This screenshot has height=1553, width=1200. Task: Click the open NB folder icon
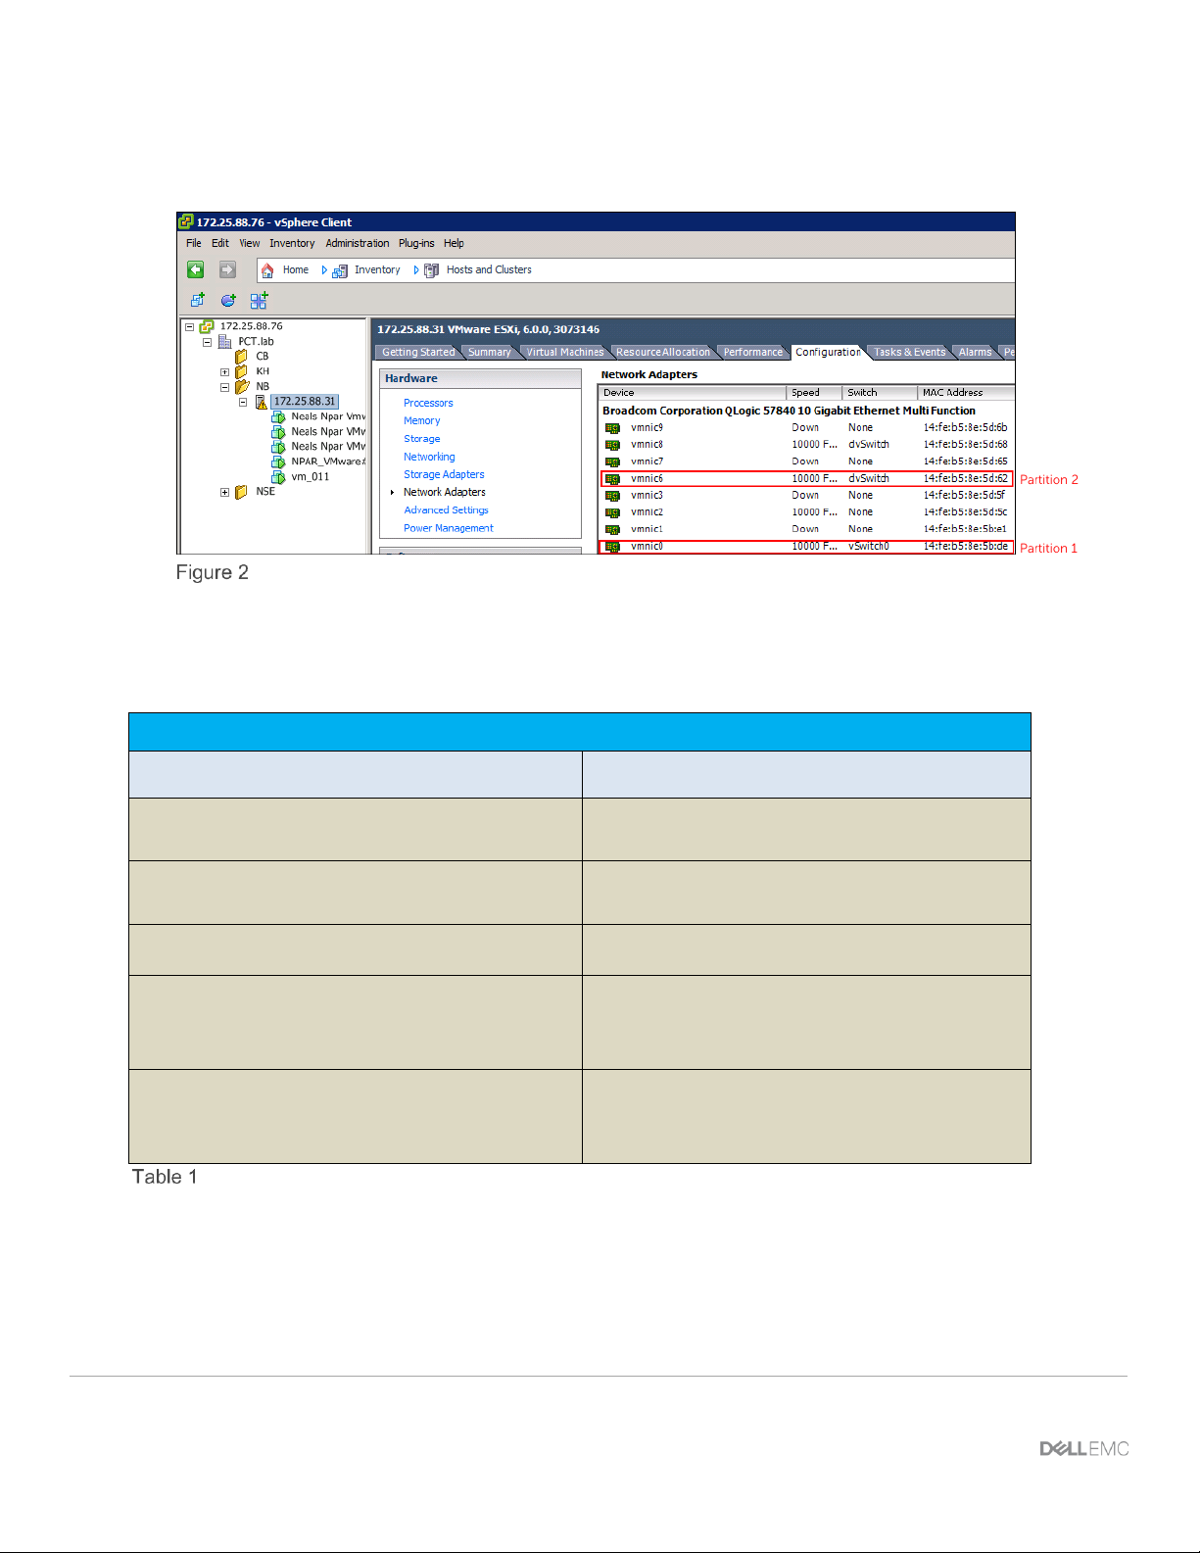242,386
